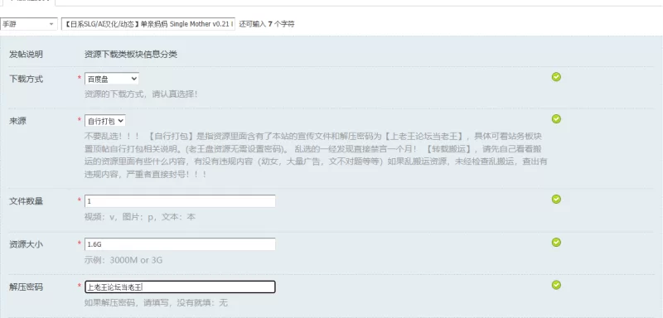
Task: Click the 下载方式 label
Action: 27,79
